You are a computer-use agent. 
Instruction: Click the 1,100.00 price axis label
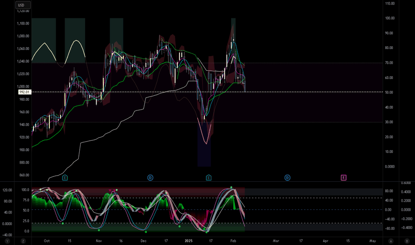pos(23,23)
